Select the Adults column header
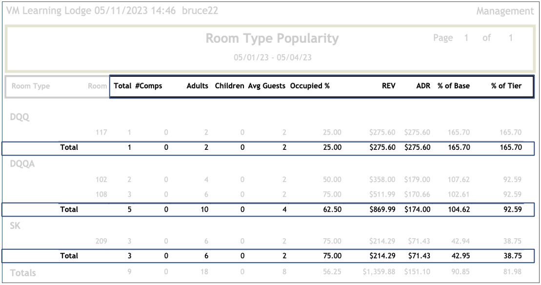The height and width of the screenshot is (285, 541). pyautogui.click(x=198, y=86)
